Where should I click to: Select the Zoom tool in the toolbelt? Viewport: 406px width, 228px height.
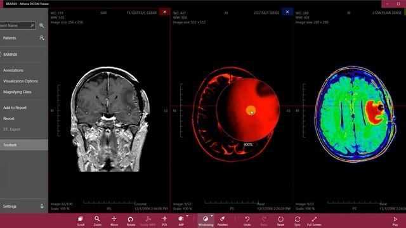(x=97, y=221)
